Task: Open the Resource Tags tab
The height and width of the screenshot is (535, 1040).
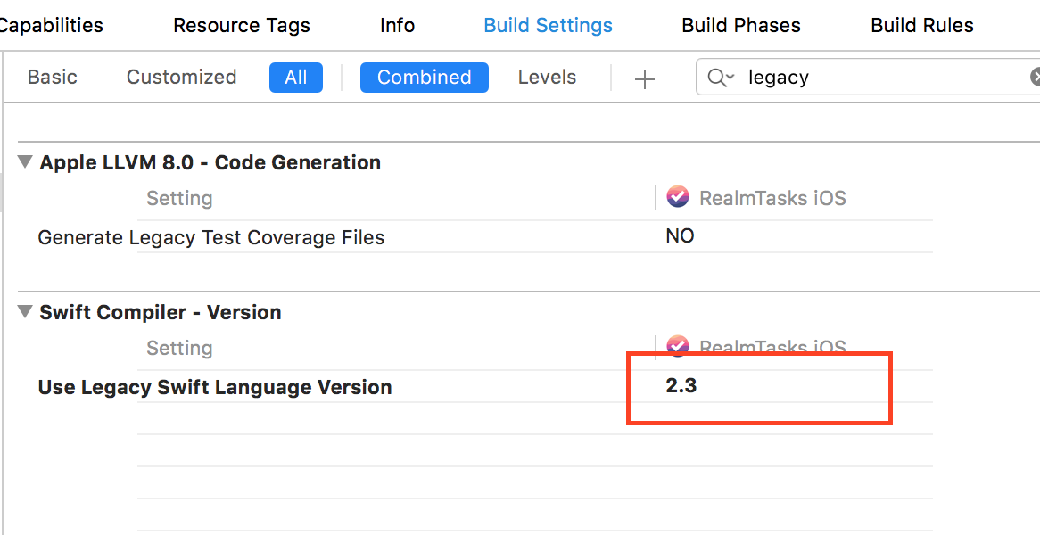Action: [x=241, y=25]
